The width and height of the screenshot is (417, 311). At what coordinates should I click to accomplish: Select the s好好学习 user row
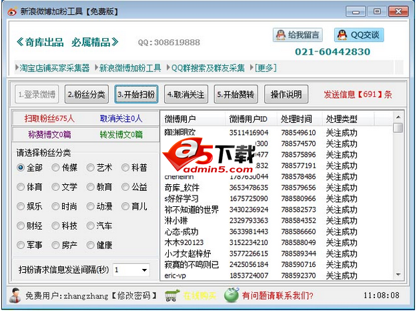point(277,198)
